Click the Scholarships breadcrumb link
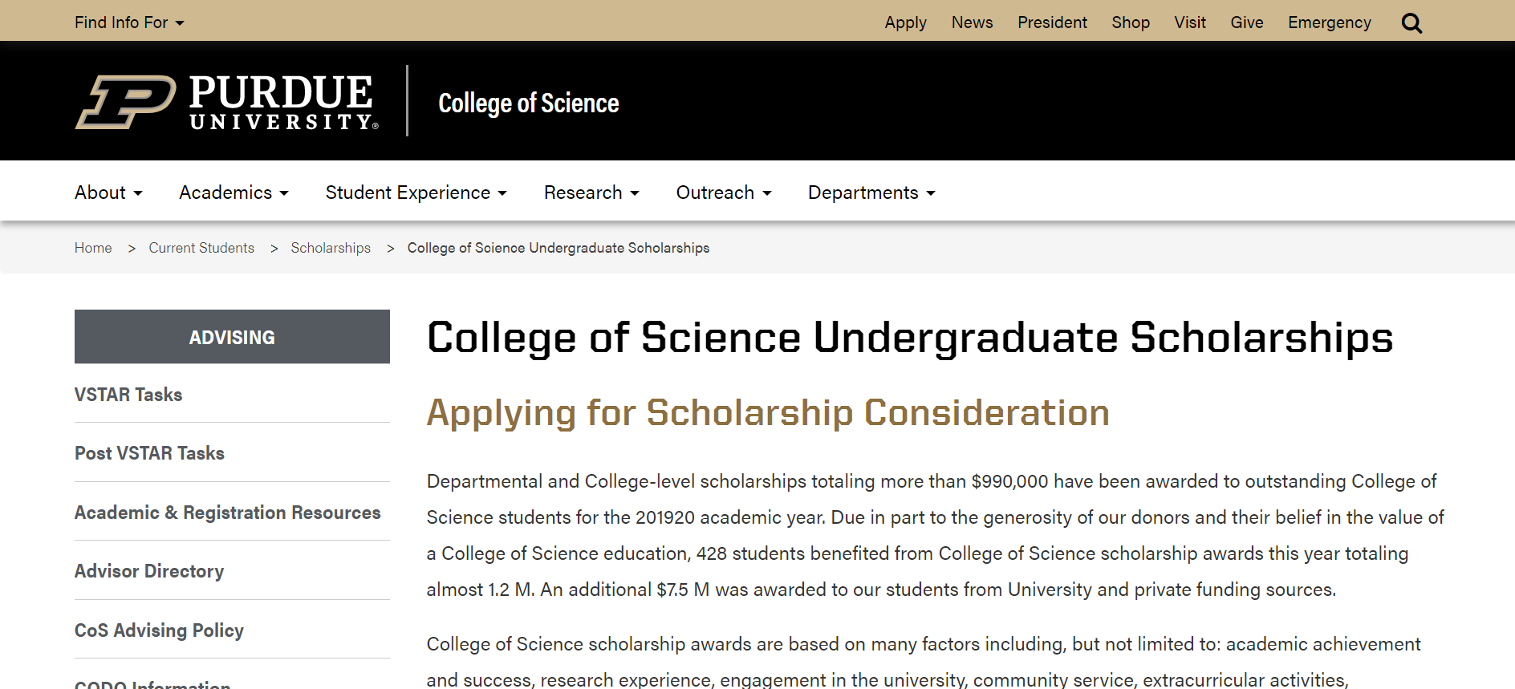 click(x=331, y=248)
